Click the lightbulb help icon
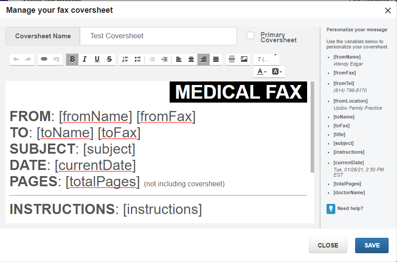 330,209
